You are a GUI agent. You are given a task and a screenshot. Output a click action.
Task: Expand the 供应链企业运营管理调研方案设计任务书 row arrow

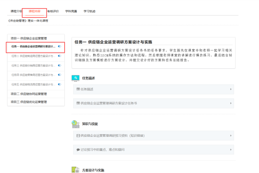(x=231, y=103)
